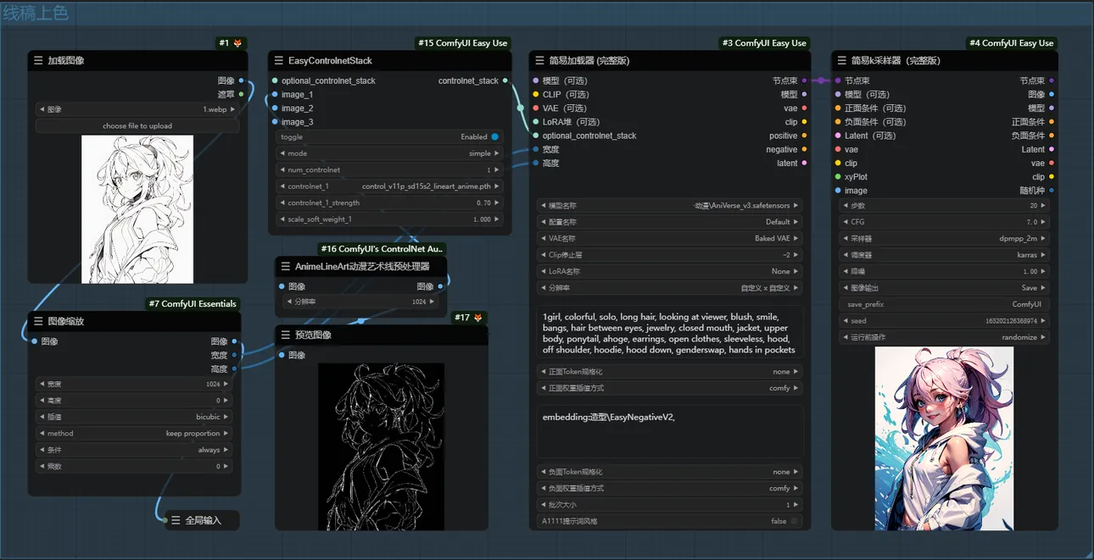Click the controlnet_1_strength slider field
Image resolution: width=1094 pixels, height=560 pixels.
pos(390,203)
